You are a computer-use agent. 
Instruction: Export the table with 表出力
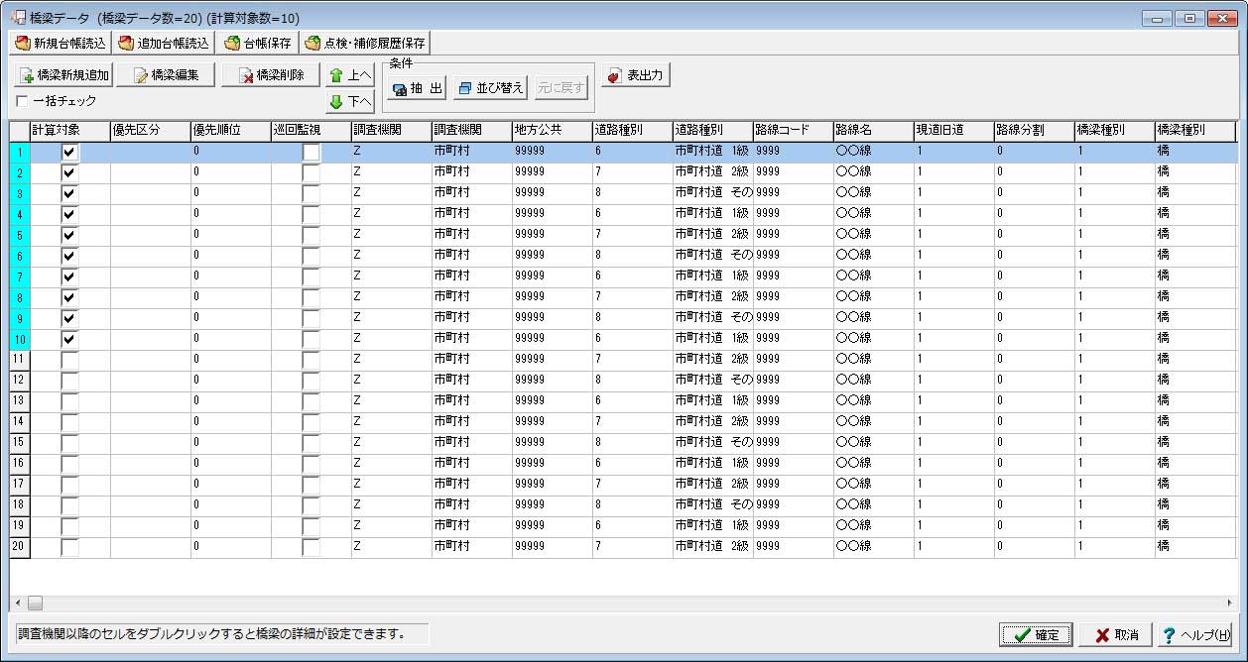pos(635,75)
